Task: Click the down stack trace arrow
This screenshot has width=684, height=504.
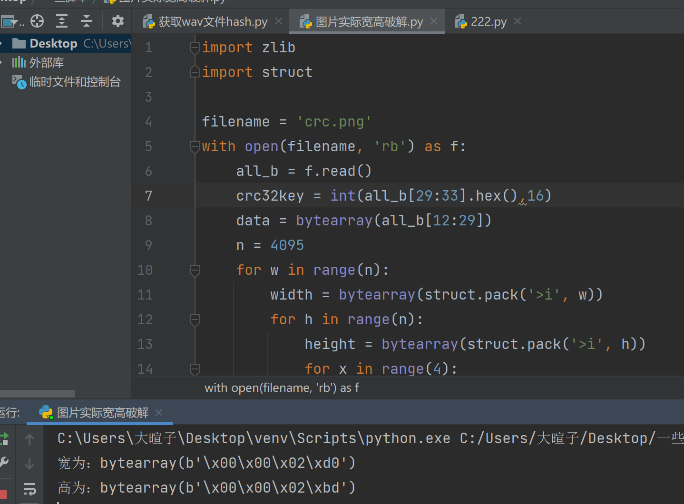Action: click(29, 464)
